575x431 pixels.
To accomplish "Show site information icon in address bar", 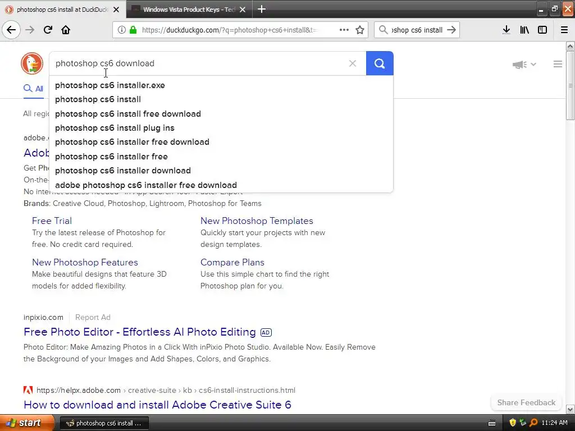I will [122, 30].
